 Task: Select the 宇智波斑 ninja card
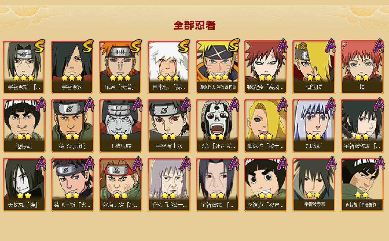point(72,67)
